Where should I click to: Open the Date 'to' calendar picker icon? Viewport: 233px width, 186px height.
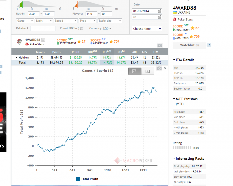point(159,17)
